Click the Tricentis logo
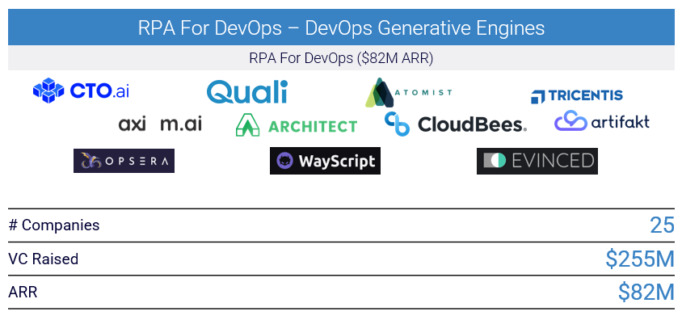Screen dimensions: 682x320 click(577, 96)
